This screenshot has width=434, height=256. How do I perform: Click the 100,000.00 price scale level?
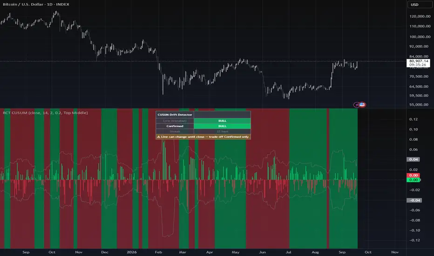(420, 36)
